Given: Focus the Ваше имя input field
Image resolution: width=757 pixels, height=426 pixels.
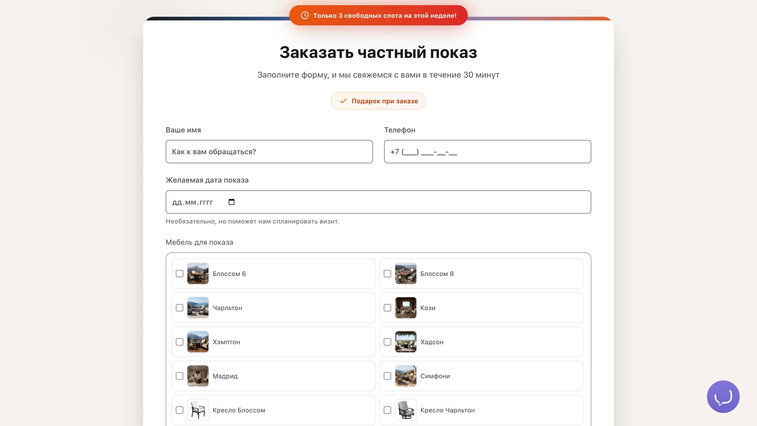Looking at the screenshot, I should coord(269,152).
